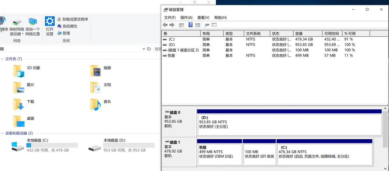Collapse the 文件夹 (7) group
389x171 pixels.
(3, 59)
